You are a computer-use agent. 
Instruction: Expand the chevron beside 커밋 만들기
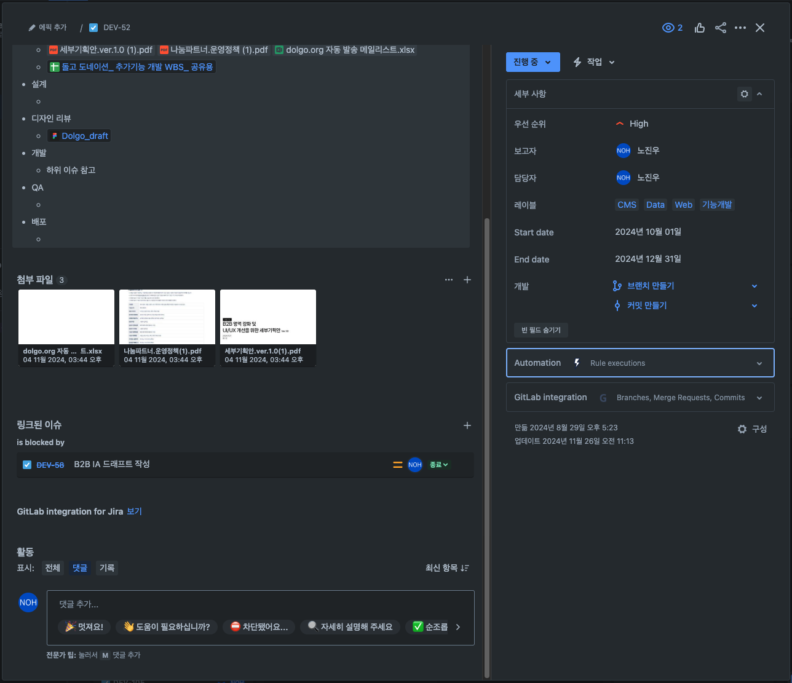[754, 306]
